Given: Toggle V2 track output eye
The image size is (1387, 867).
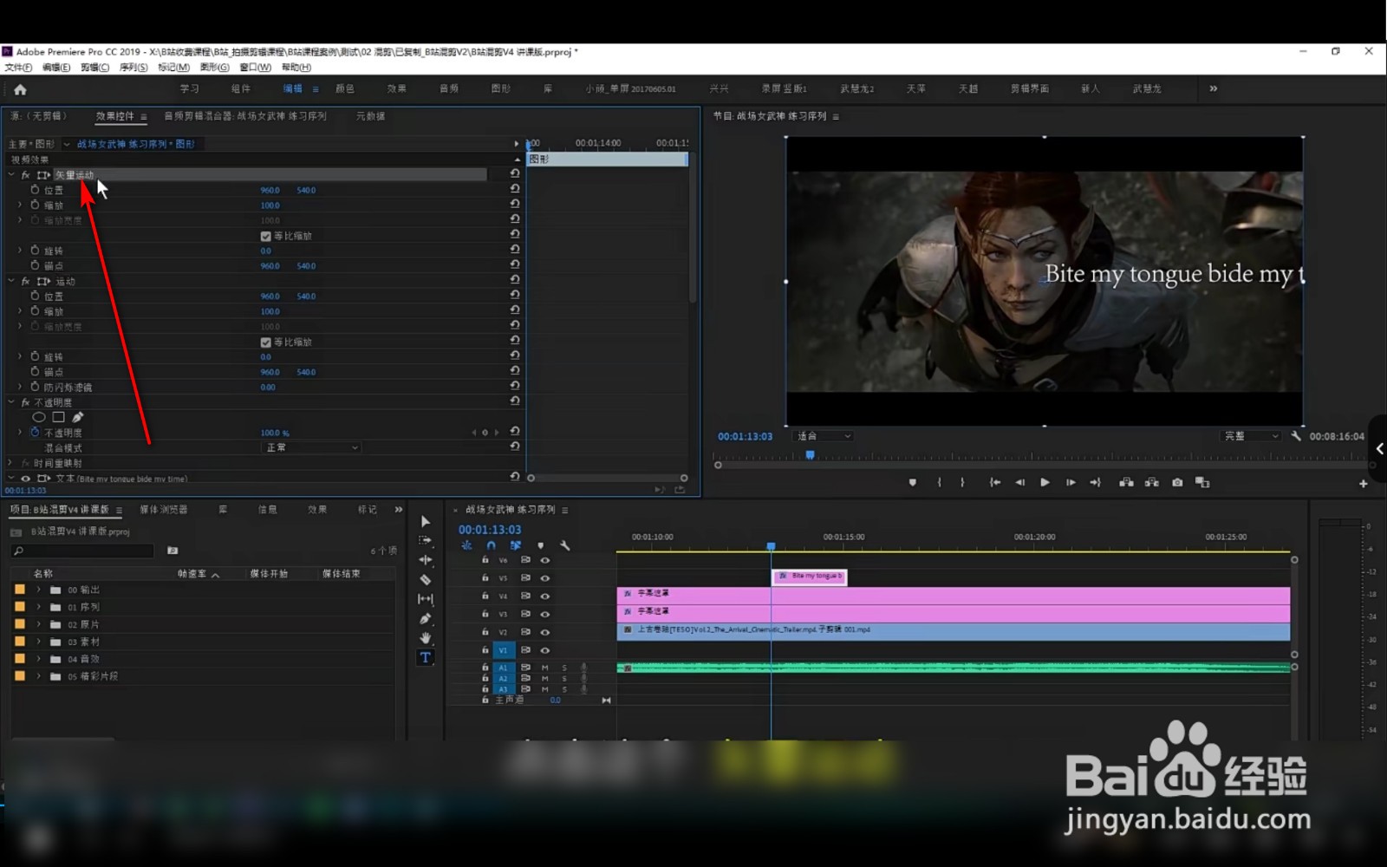Looking at the screenshot, I should [x=545, y=632].
